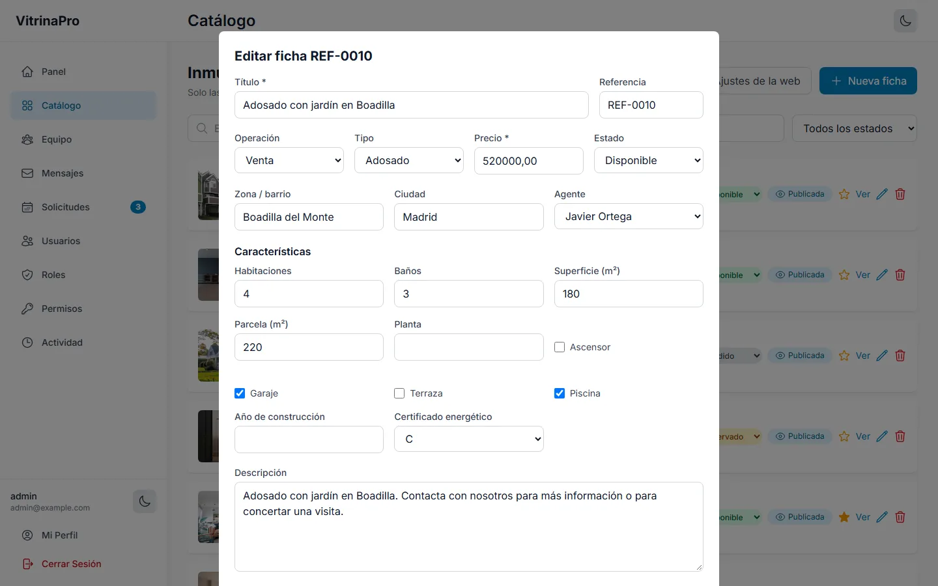Viewport: 938px width, 586px height.
Task: Check the Ascensor checkbox
Action: [x=560, y=347]
